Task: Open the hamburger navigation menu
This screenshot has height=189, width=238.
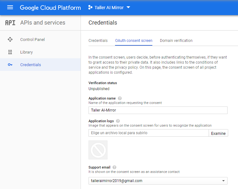Action: click(x=10, y=8)
